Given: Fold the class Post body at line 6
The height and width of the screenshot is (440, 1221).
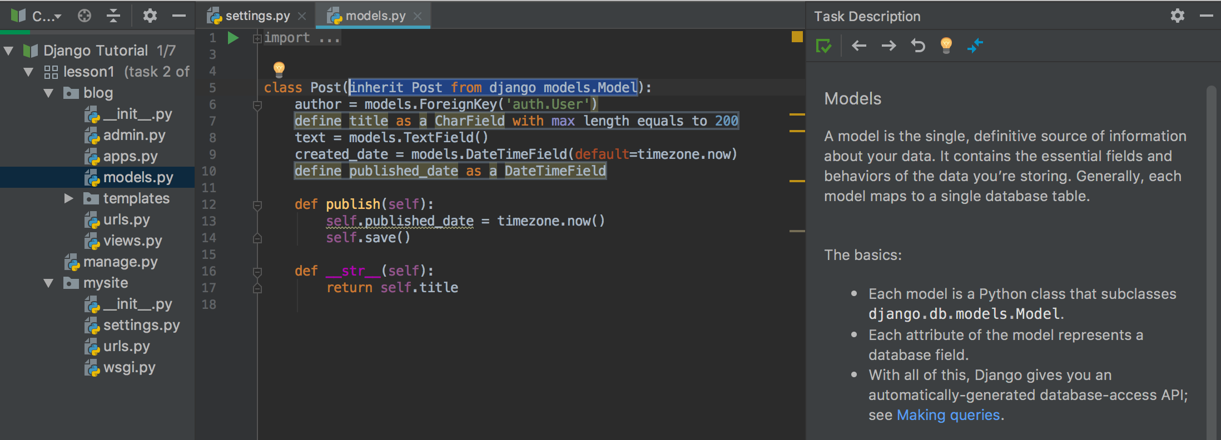Looking at the screenshot, I should (257, 106).
